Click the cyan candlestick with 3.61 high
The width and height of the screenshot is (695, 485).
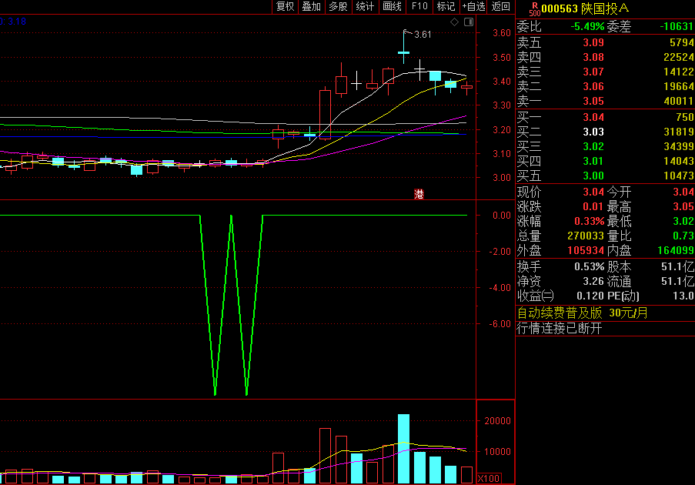403,46
